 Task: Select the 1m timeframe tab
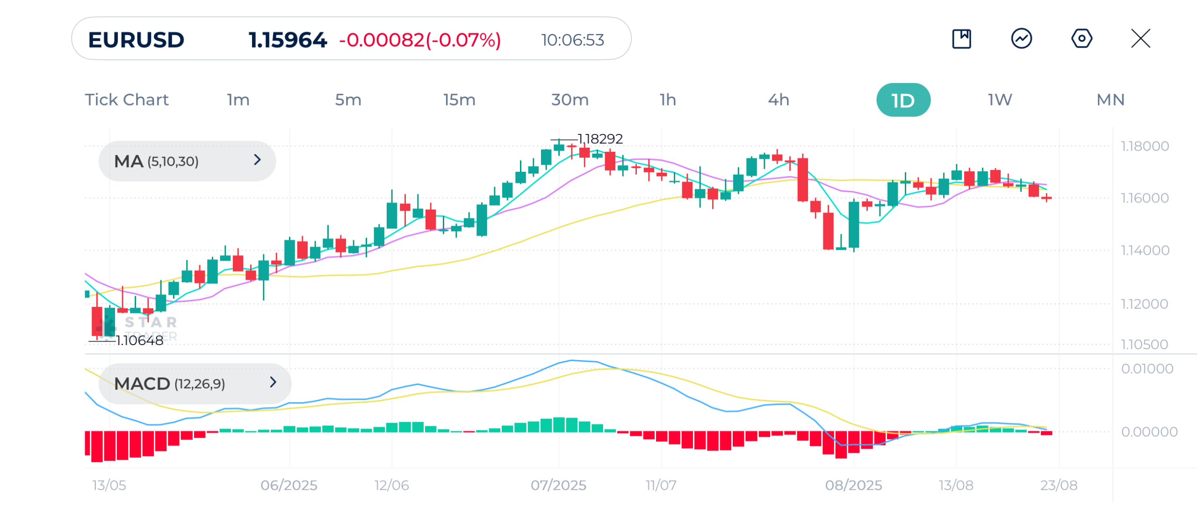pyautogui.click(x=238, y=100)
